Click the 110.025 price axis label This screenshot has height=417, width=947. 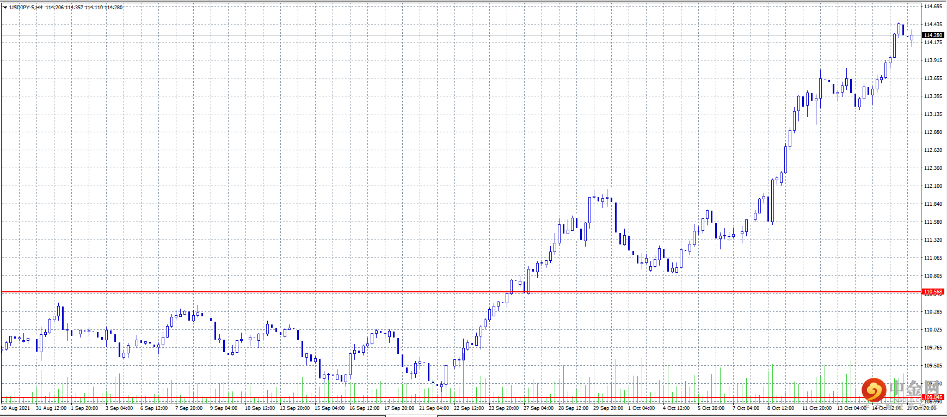(x=933, y=330)
